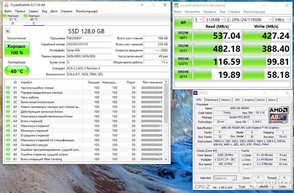
Task: Click the empty comment field in CrystalDiskMark
Action: tap(232, 84)
